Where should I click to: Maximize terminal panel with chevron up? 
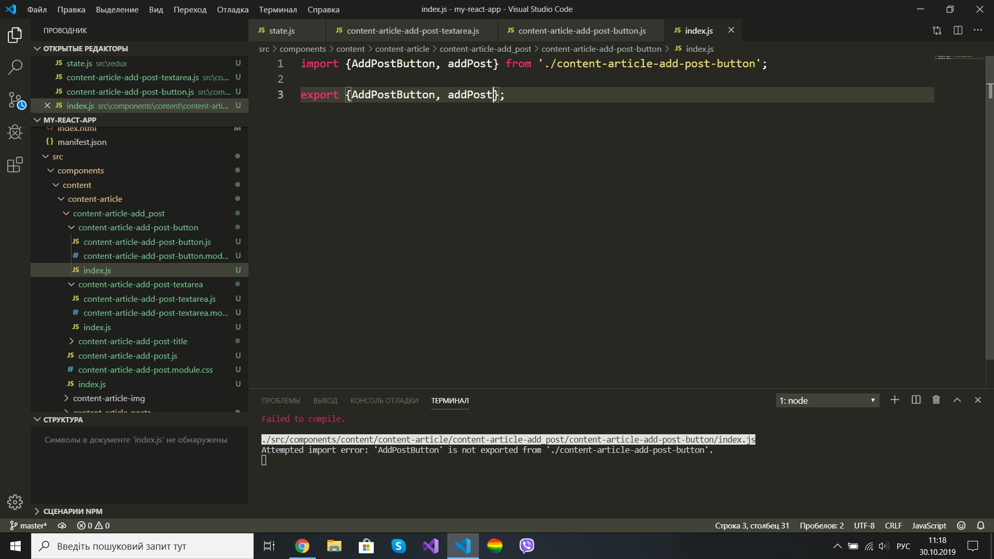(x=957, y=400)
